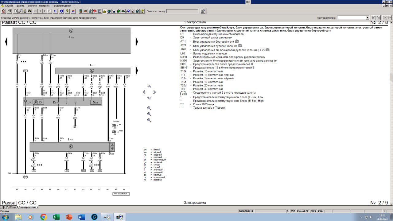Click the green book toolbar icon
Viewport: 393px width, 221px height.
click(118, 11)
